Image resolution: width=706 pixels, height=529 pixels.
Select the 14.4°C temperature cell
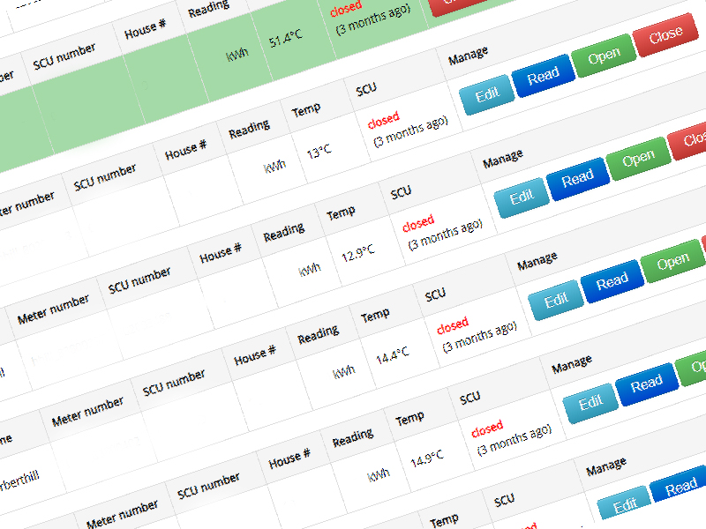click(x=393, y=355)
